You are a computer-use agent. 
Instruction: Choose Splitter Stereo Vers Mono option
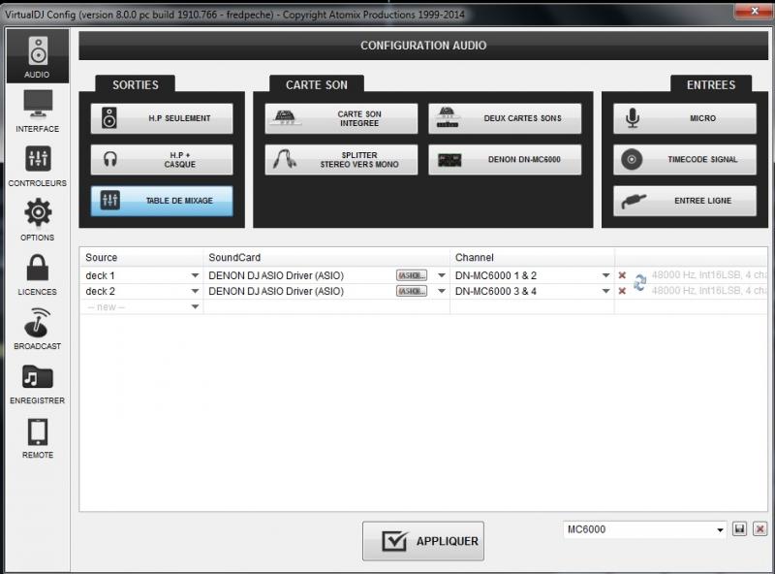point(341,159)
